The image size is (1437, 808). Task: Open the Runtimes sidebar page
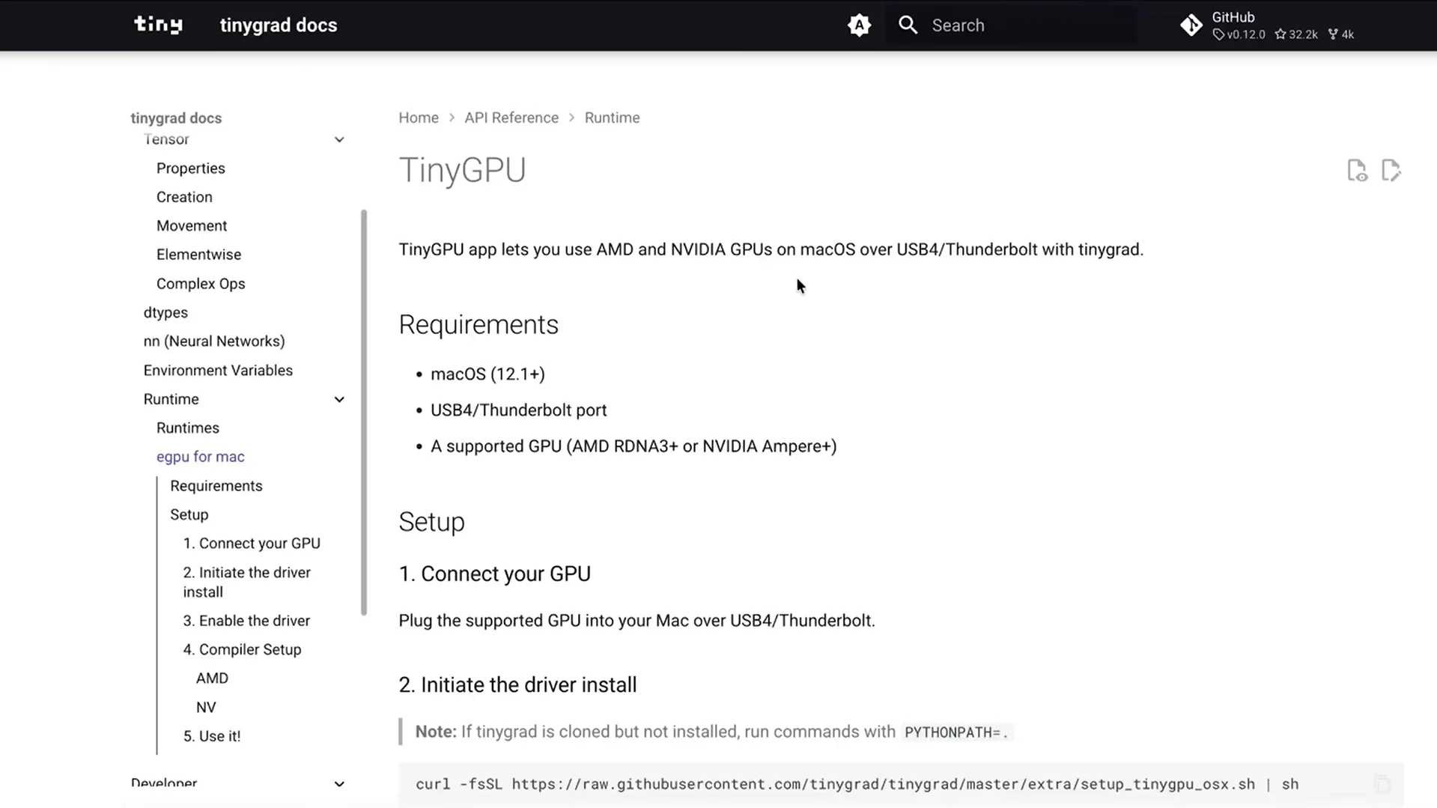coord(188,428)
